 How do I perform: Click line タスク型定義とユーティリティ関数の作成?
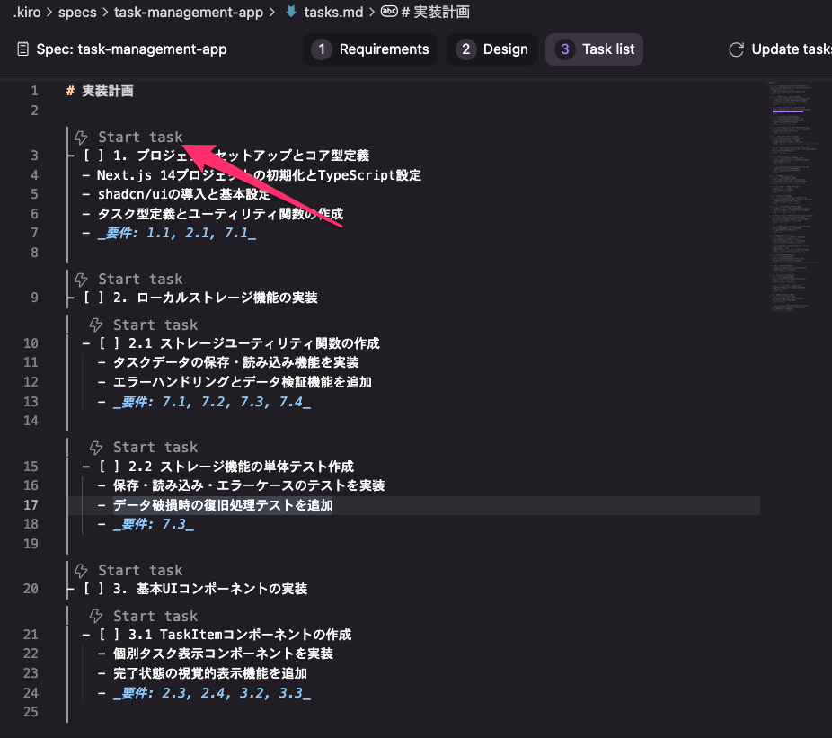pyautogui.click(x=220, y=214)
